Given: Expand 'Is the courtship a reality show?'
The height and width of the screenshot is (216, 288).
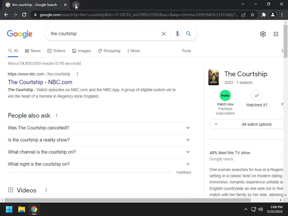Looking at the screenshot, I should coord(100,140).
